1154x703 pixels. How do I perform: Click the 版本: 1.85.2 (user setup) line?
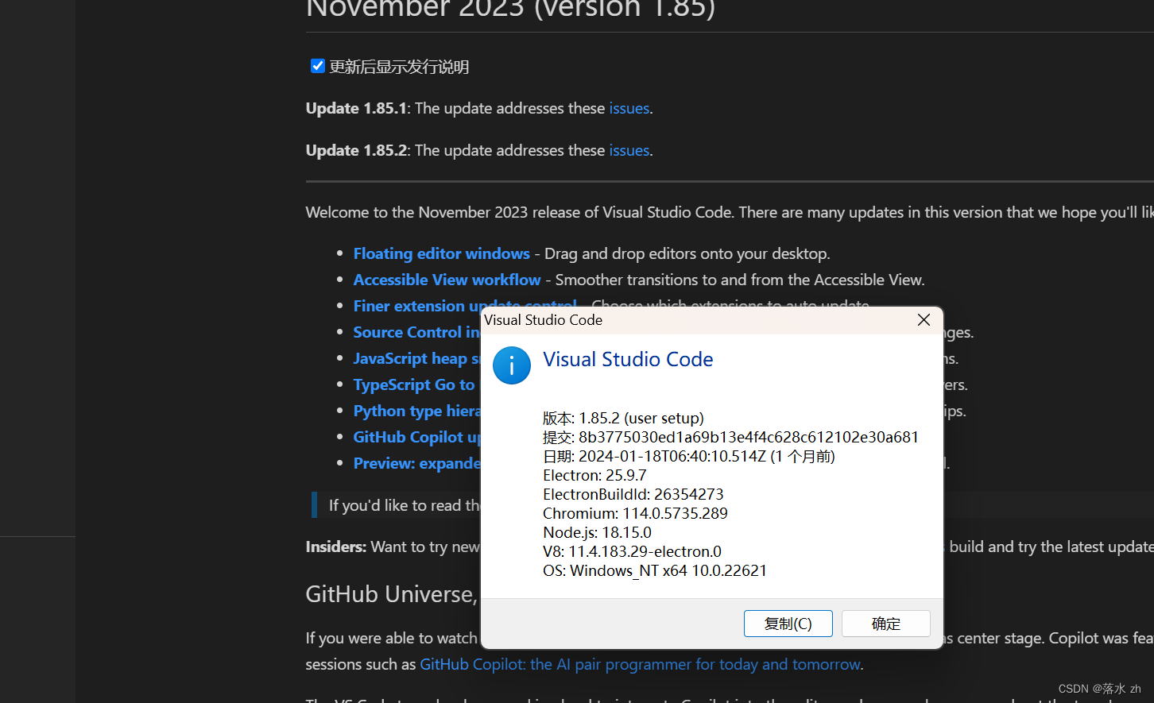point(623,418)
